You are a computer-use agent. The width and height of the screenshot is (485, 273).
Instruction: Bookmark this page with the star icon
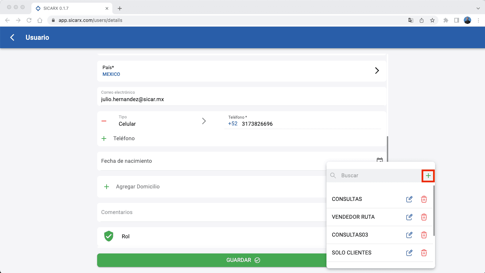tap(432, 20)
